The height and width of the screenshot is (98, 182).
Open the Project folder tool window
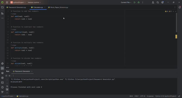2,7
